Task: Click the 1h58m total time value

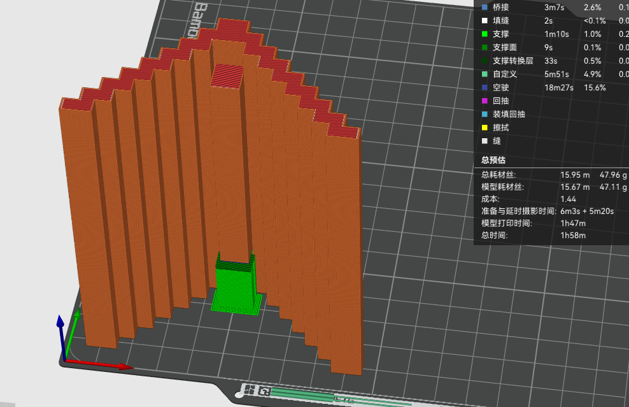Action: [x=573, y=235]
